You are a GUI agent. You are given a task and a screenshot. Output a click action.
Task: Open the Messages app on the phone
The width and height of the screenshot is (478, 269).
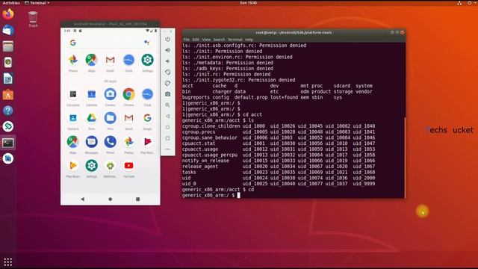[91, 142]
